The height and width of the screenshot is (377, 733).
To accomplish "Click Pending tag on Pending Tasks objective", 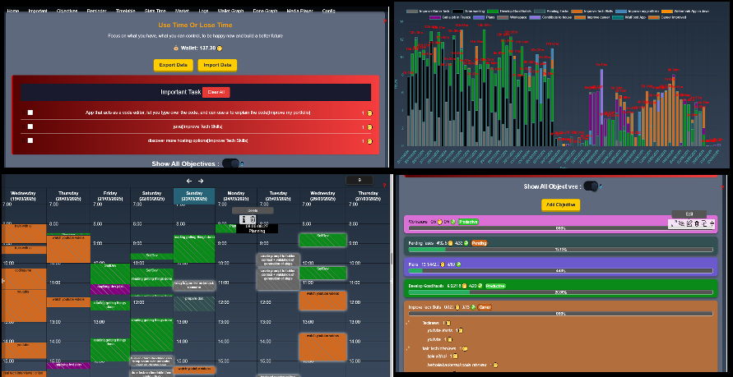I will tap(479, 243).
